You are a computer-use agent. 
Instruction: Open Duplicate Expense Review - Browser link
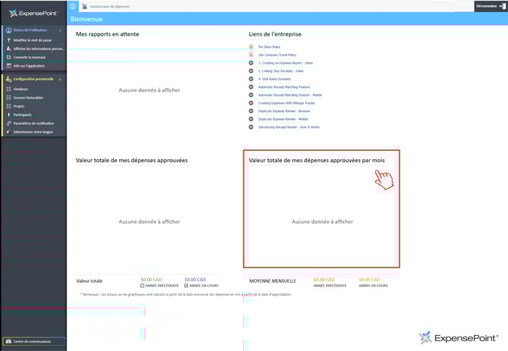point(284,111)
